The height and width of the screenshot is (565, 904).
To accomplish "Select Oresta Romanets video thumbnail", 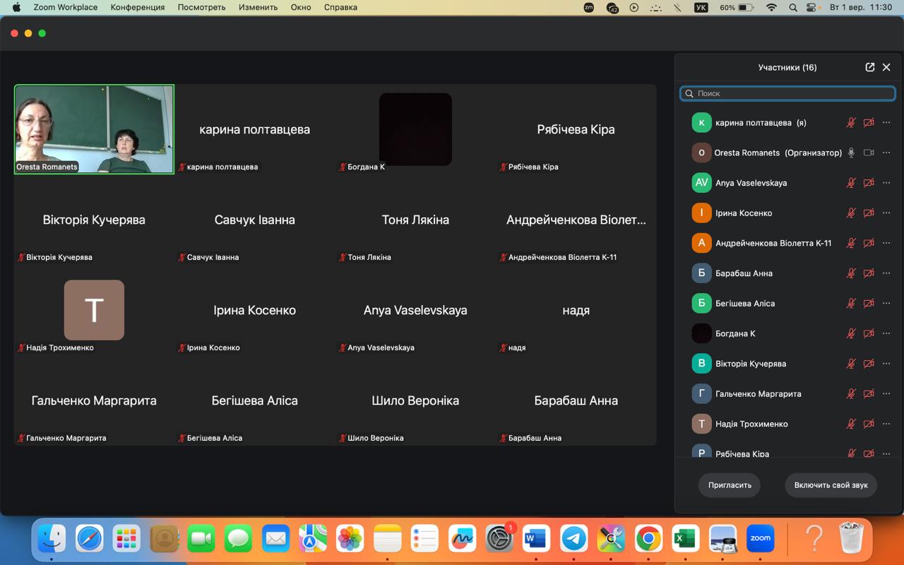I will [94, 129].
